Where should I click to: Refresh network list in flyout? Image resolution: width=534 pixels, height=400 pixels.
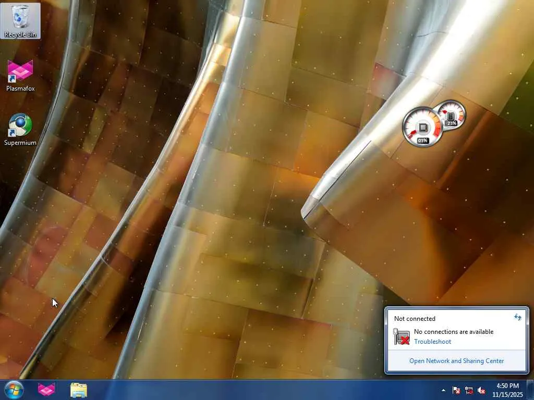pos(518,317)
